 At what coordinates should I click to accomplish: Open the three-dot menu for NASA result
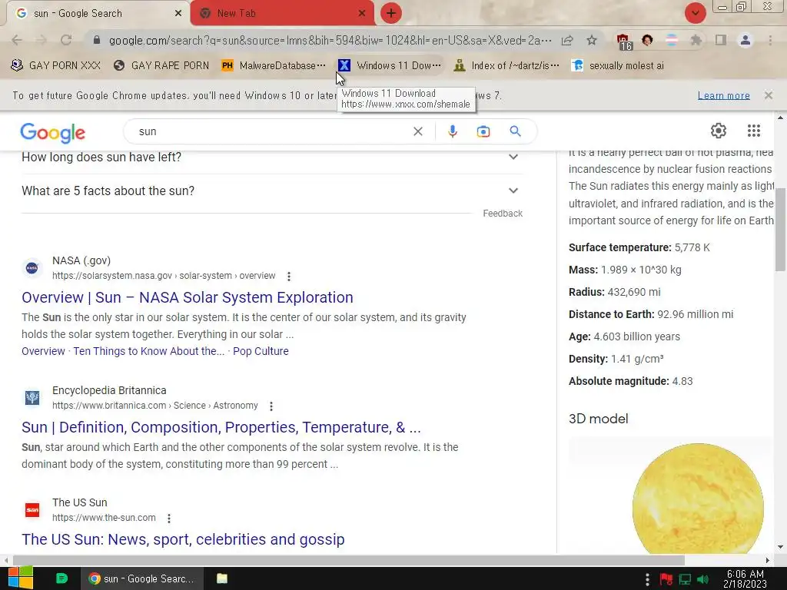pyautogui.click(x=289, y=276)
